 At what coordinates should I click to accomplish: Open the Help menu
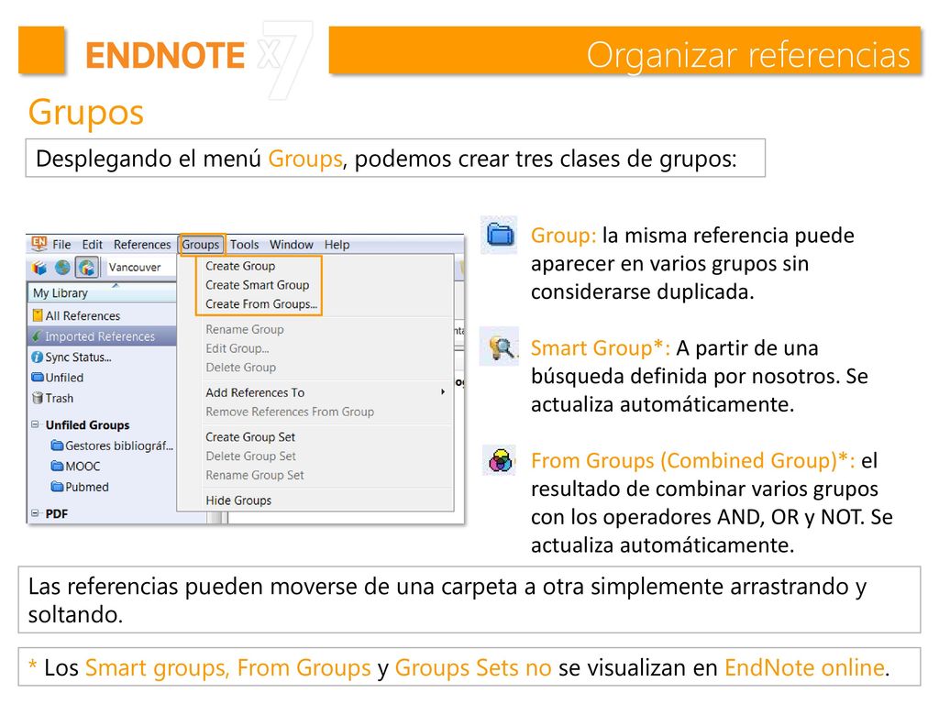coord(337,244)
